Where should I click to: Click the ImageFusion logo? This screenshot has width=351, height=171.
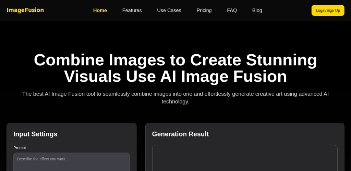click(25, 10)
